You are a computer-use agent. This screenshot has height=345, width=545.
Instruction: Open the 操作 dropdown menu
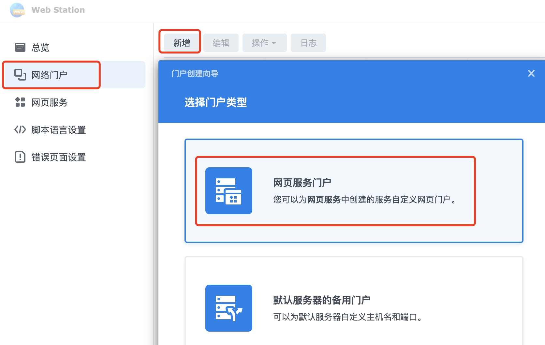click(264, 43)
